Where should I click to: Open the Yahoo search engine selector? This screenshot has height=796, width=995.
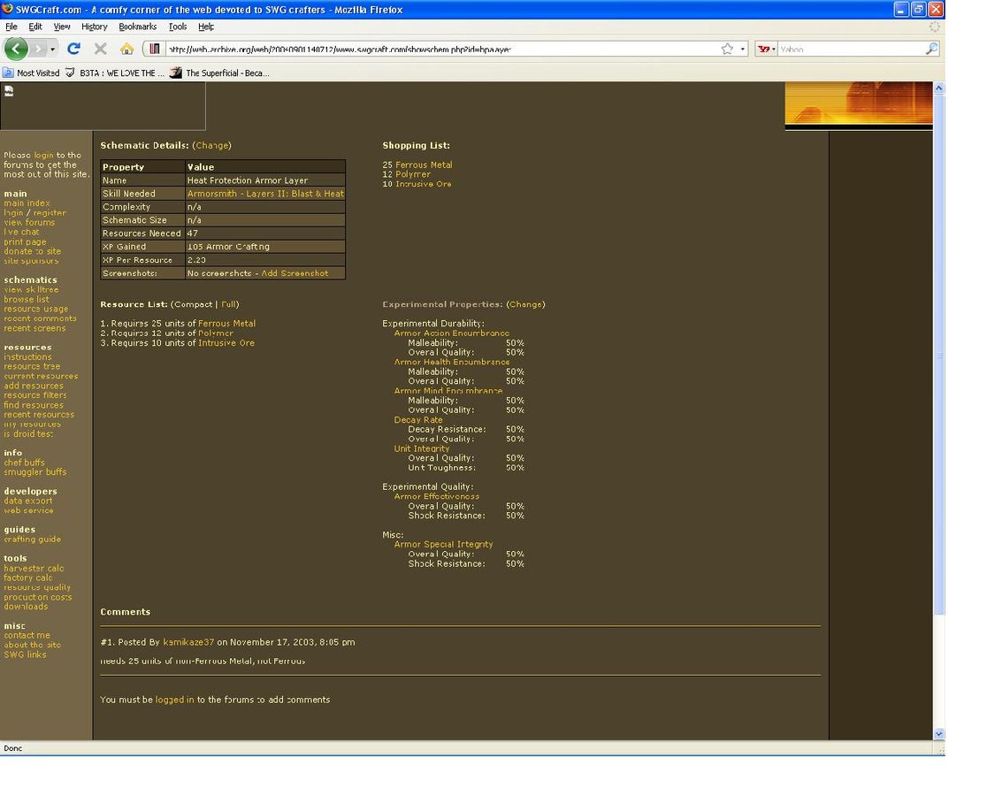(766, 50)
